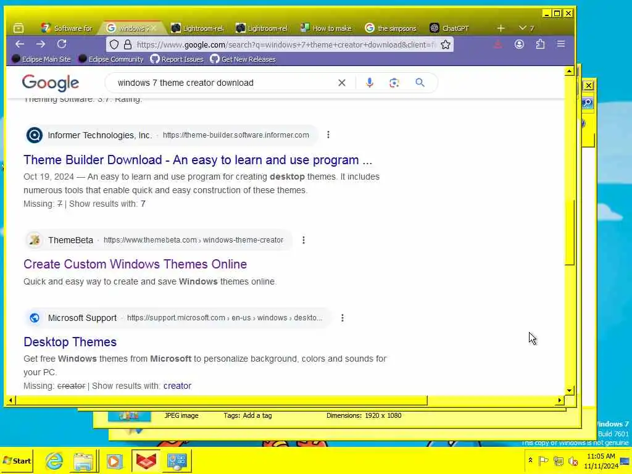Open tracking protection shield icon
Screen dimensions: 632x474
point(114,44)
